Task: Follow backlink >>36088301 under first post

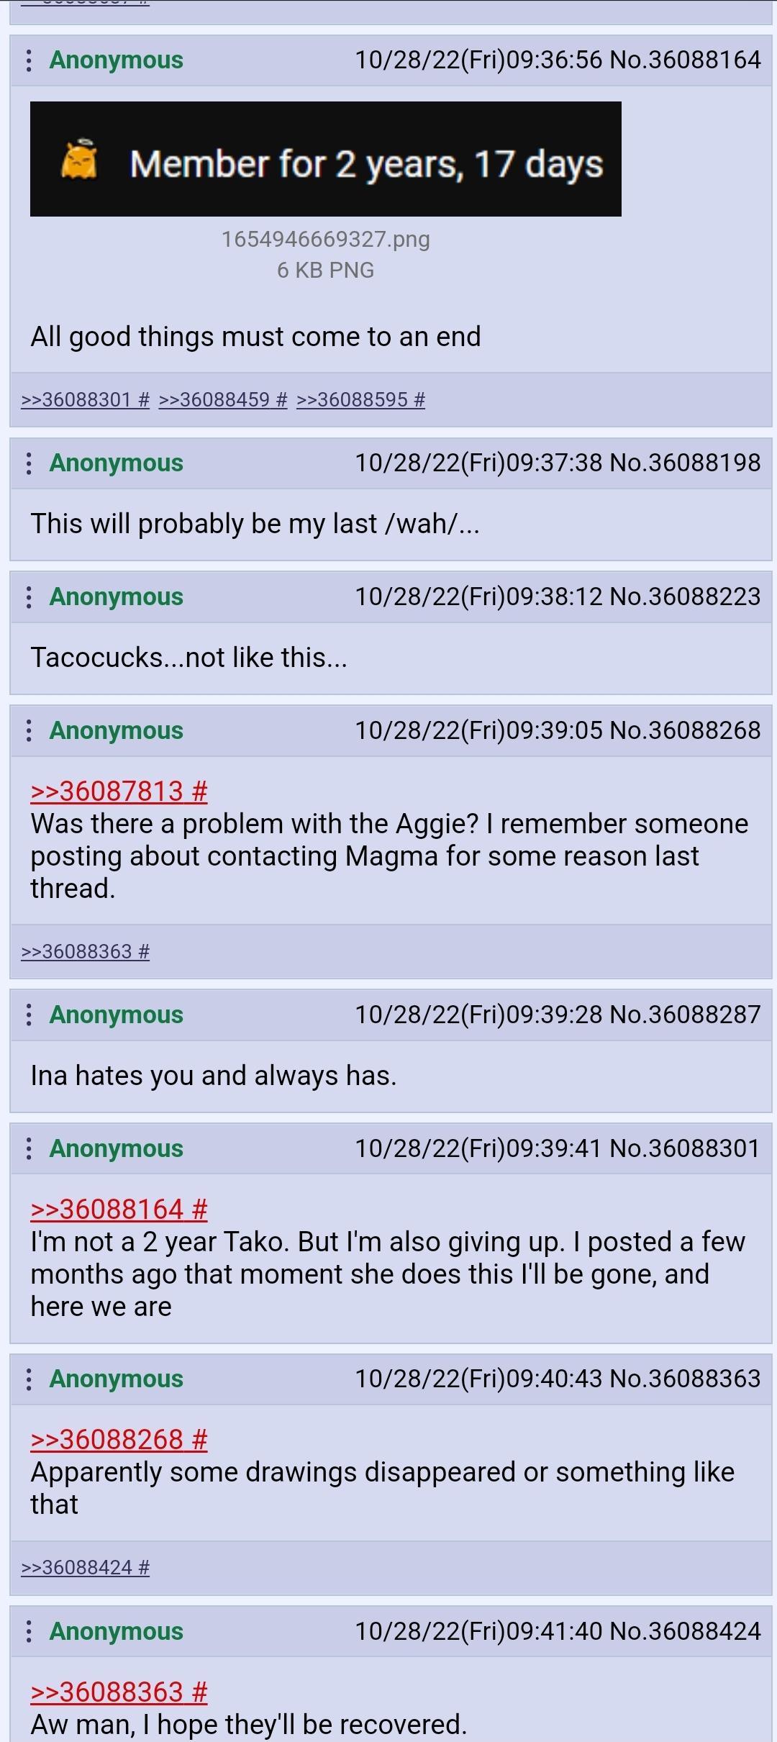Action: 85,399
